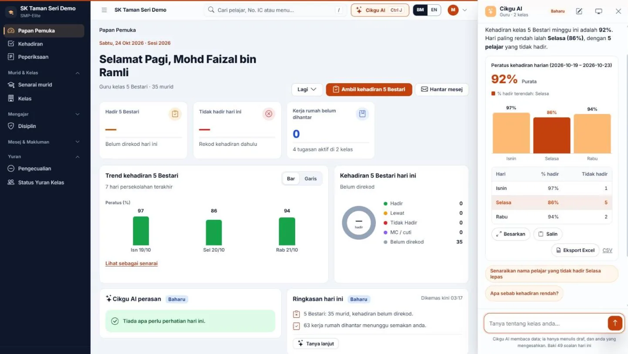Click Ambil kehadiran 5 Bestari button
Image resolution: width=628 pixels, height=354 pixels.
[x=369, y=89]
